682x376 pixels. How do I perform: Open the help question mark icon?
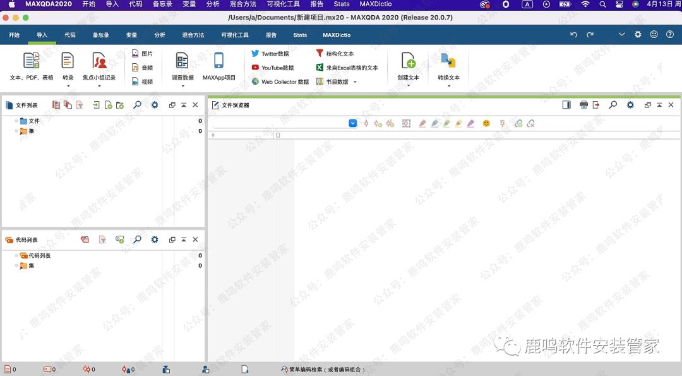coord(670,34)
